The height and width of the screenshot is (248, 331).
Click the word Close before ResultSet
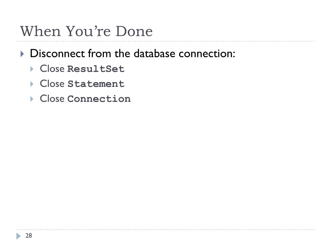click(52, 69)
